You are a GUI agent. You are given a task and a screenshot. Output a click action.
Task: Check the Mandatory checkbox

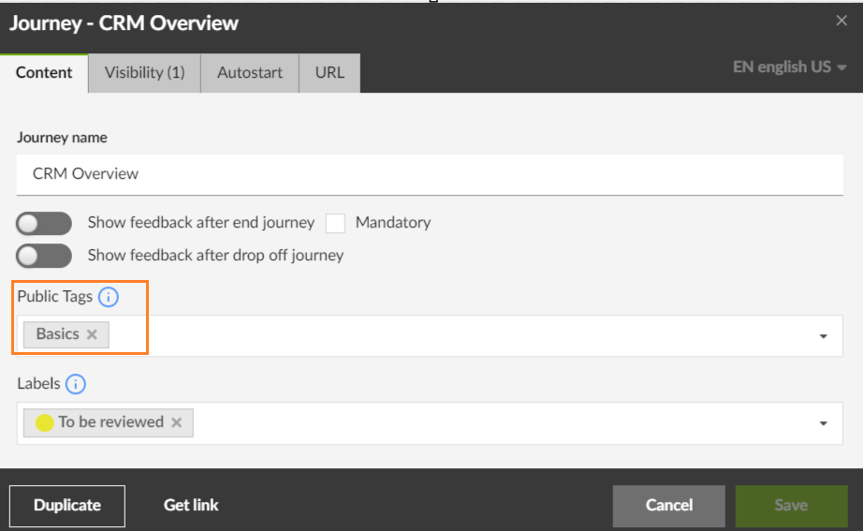336,223
